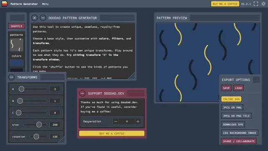Decrease Desperation with the minus button

click(x=116, y=121)
